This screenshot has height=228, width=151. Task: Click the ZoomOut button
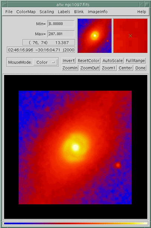pyautogui.click(x=89, y=68)
